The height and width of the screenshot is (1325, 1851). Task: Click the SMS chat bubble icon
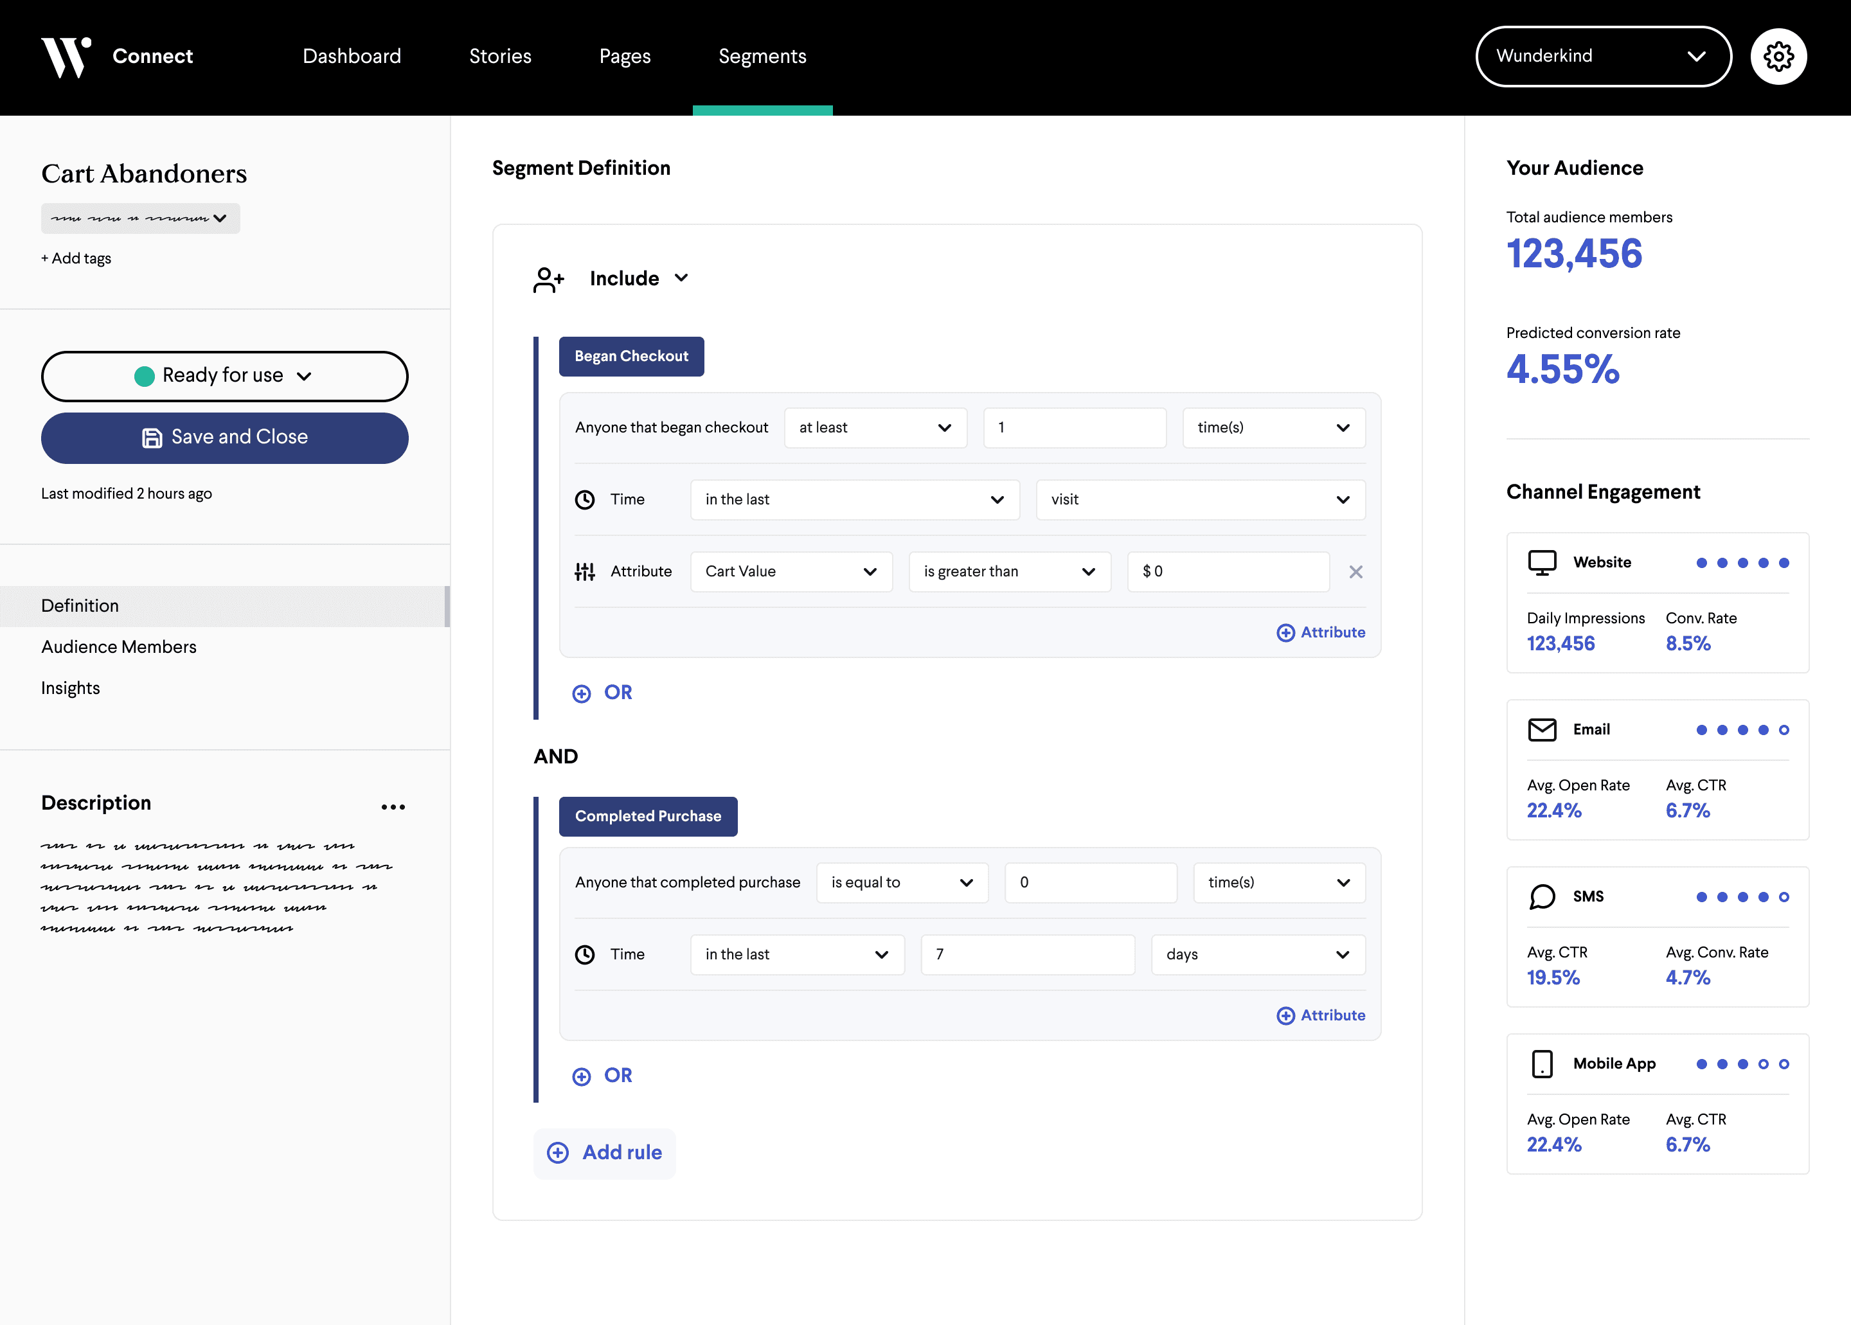point(1542,896)
